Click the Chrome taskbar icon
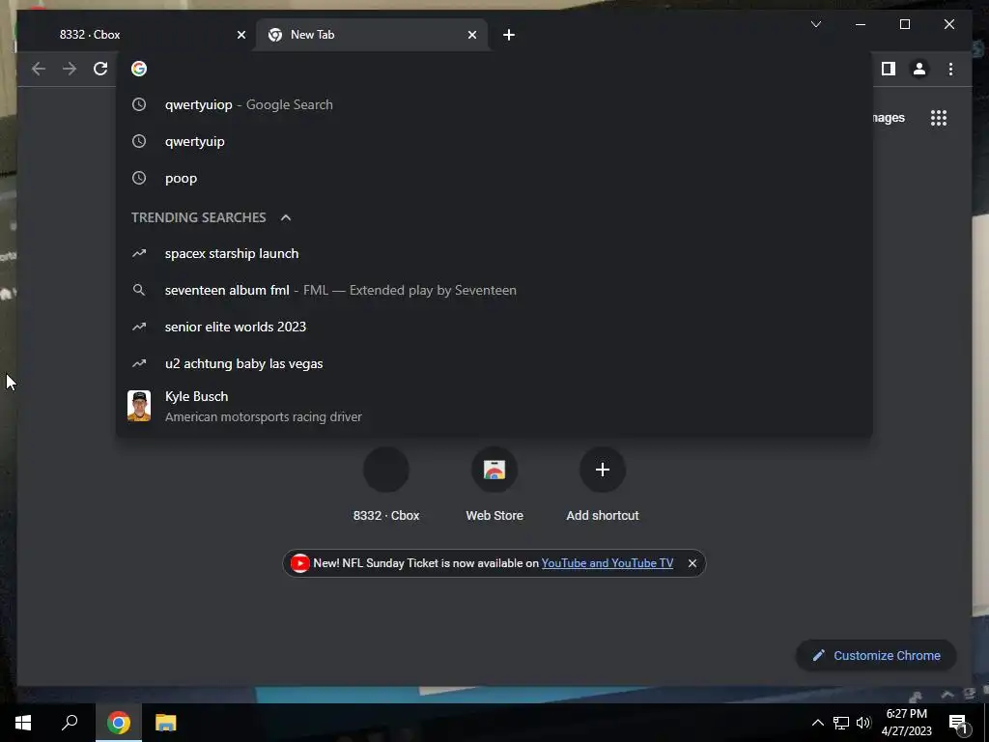989x742 pixels. (x=118, y=723)
